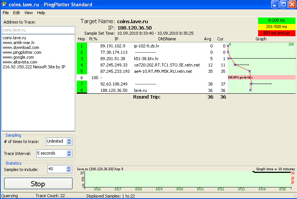Click the Stop button
Viewport: 297px width, 199px height.
(x=38, y=183)
